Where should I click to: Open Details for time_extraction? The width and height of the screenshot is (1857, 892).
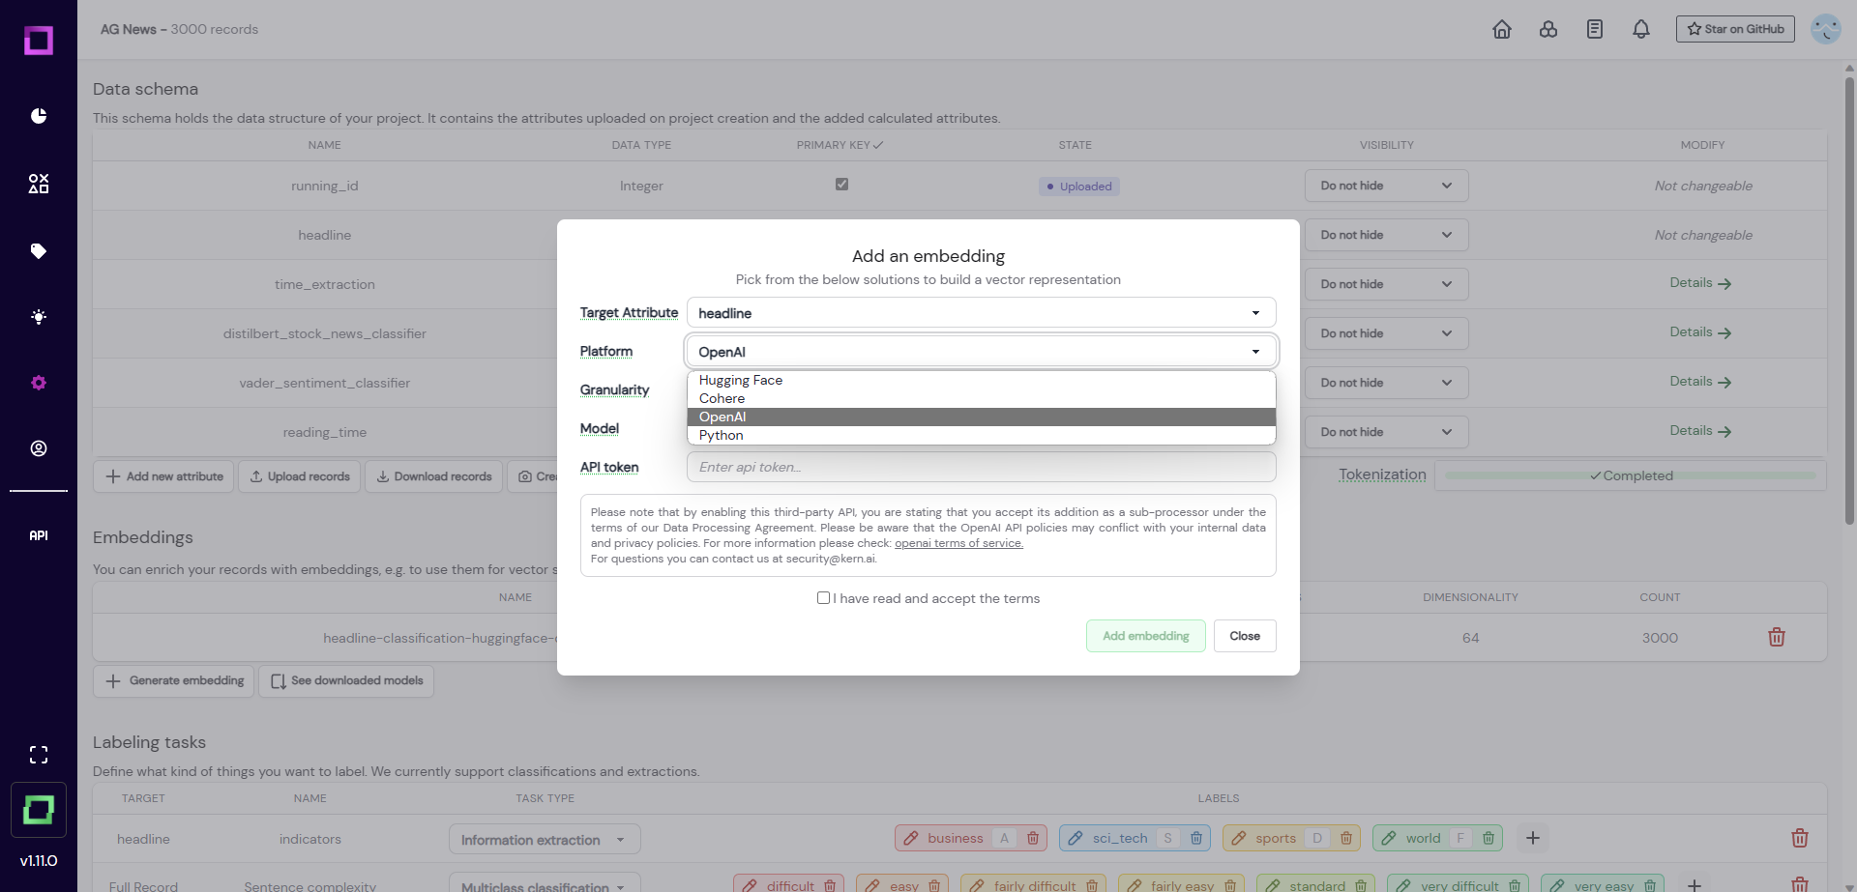coord(1700,283)
